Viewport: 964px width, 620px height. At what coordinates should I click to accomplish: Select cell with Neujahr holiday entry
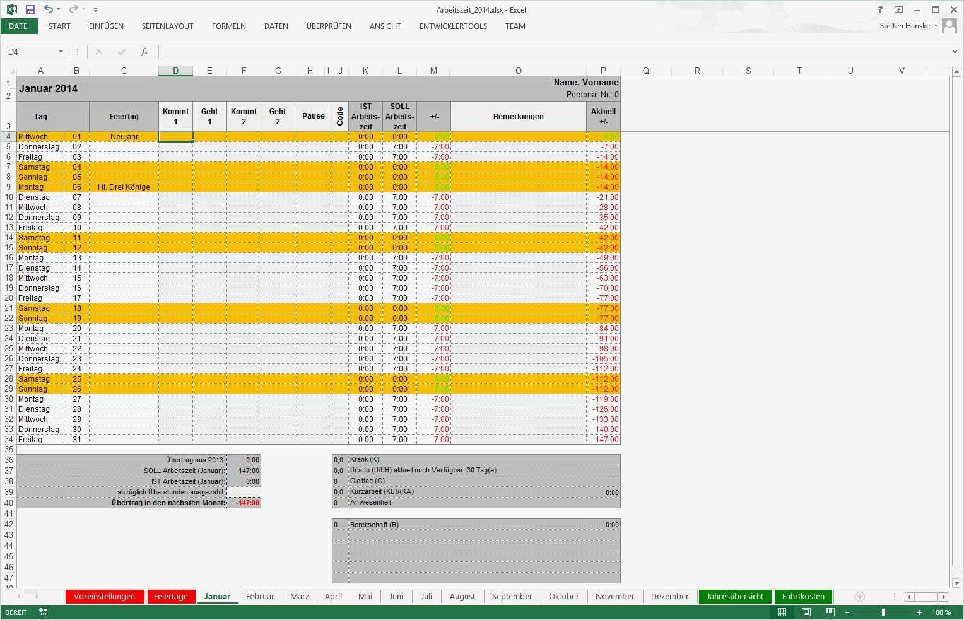[x=124, y=136]
